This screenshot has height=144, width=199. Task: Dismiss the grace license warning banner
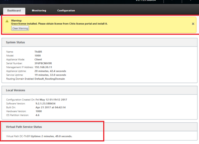(193, 24)
